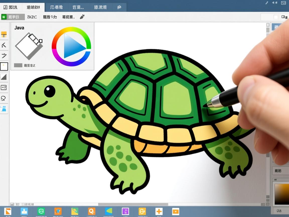Click the orange plus icon in the taskbar

coord(159,211)
